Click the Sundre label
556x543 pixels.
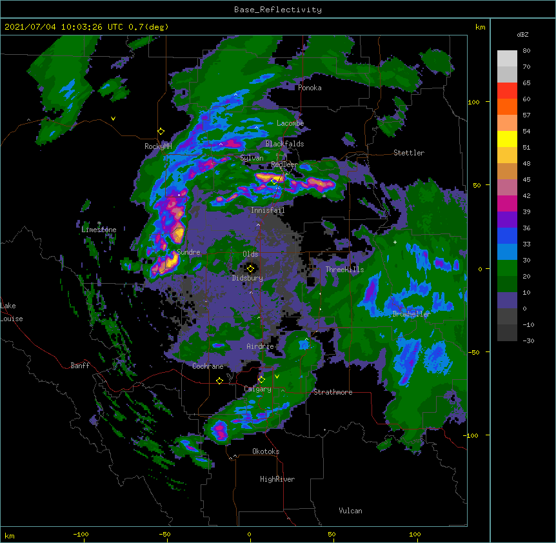click(x=188, y=252)
